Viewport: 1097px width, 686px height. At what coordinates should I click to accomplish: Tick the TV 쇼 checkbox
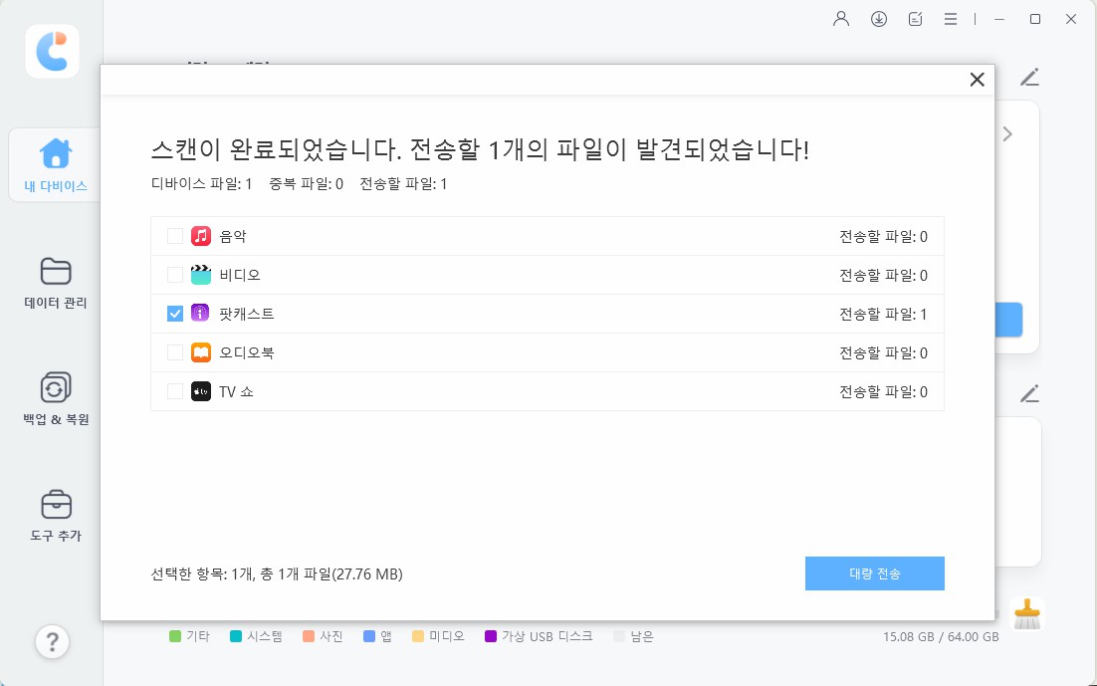pyautogui.click(x=175, y=391)
